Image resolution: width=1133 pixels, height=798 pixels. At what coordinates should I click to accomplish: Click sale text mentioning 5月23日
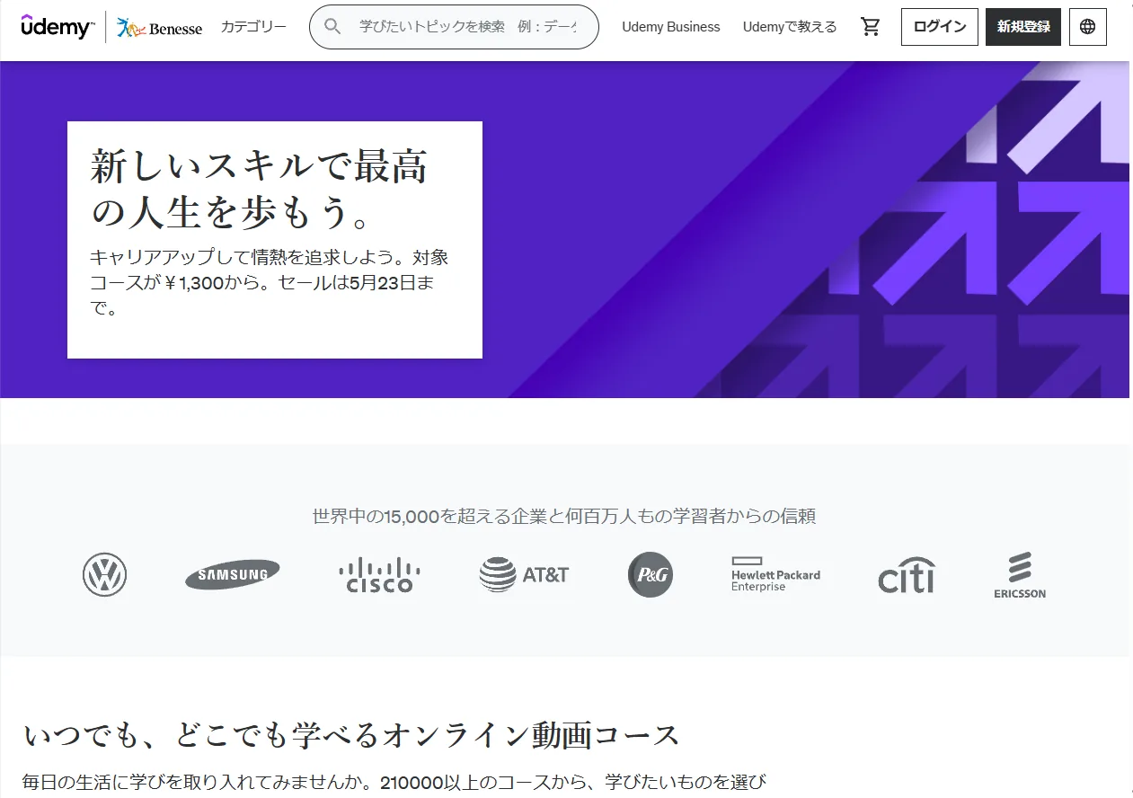(270, 284)
